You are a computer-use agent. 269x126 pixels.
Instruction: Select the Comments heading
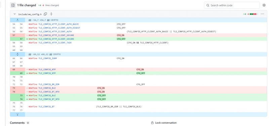point(17,123)
